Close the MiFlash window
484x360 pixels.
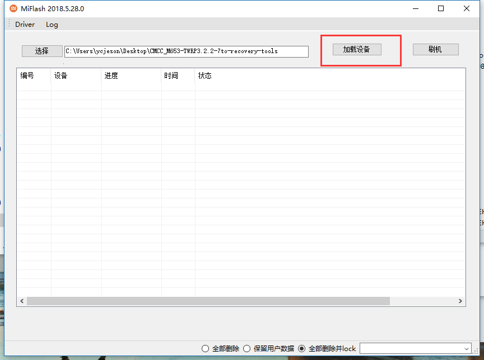click(467, 8)
